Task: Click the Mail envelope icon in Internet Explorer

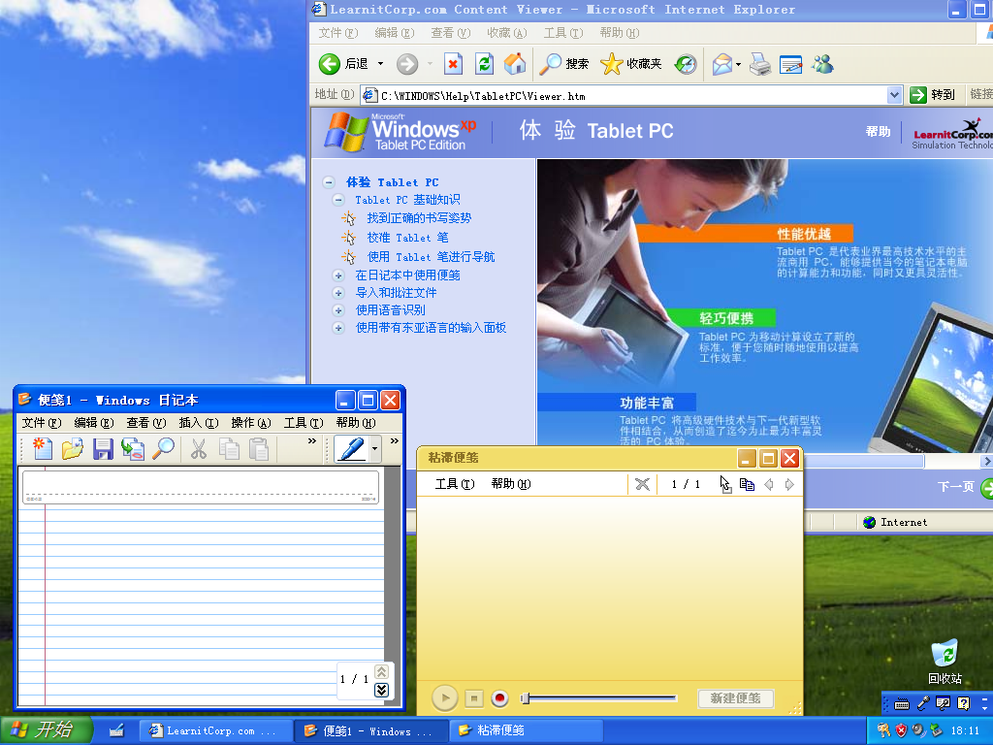Action: [721, 64]
